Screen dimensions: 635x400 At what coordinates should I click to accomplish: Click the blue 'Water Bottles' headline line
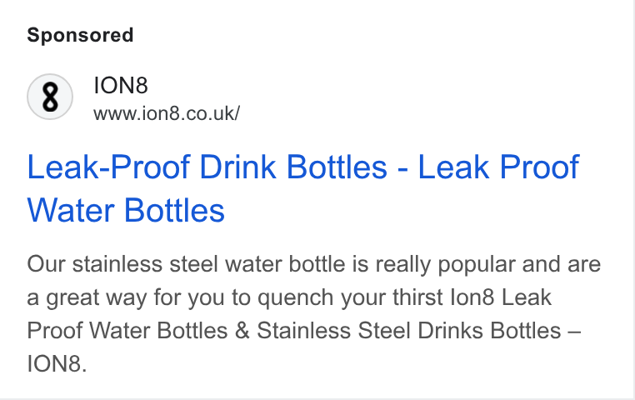tap(126, 211)
